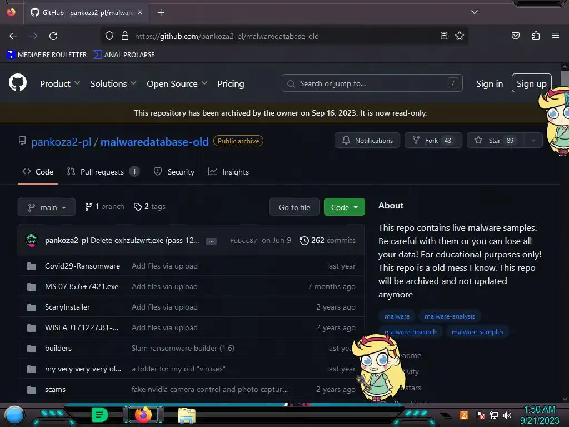Screen dimensions: 569x427
Task: Open the pankoza2-pl owner profile link
Action: 61,142
